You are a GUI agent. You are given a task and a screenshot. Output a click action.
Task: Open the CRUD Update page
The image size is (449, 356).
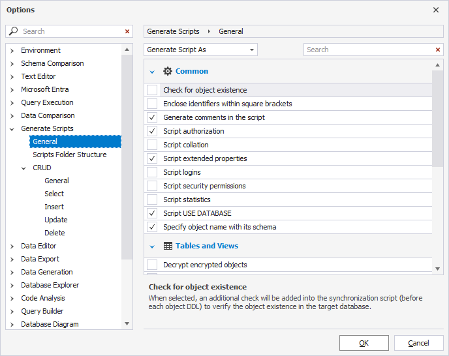click(56, 220)
